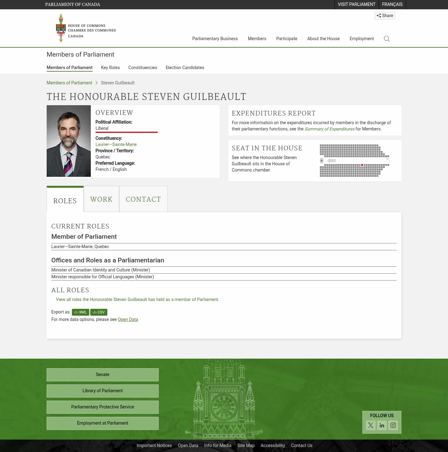Image resolution: width=448 pixels, height=452 pixels.
Task: Open the site search
Action: pyautogui.click(x=387, y=39)
